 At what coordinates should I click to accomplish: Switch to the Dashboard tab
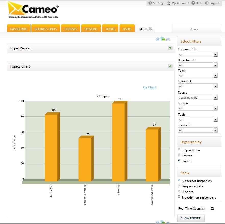19,29
